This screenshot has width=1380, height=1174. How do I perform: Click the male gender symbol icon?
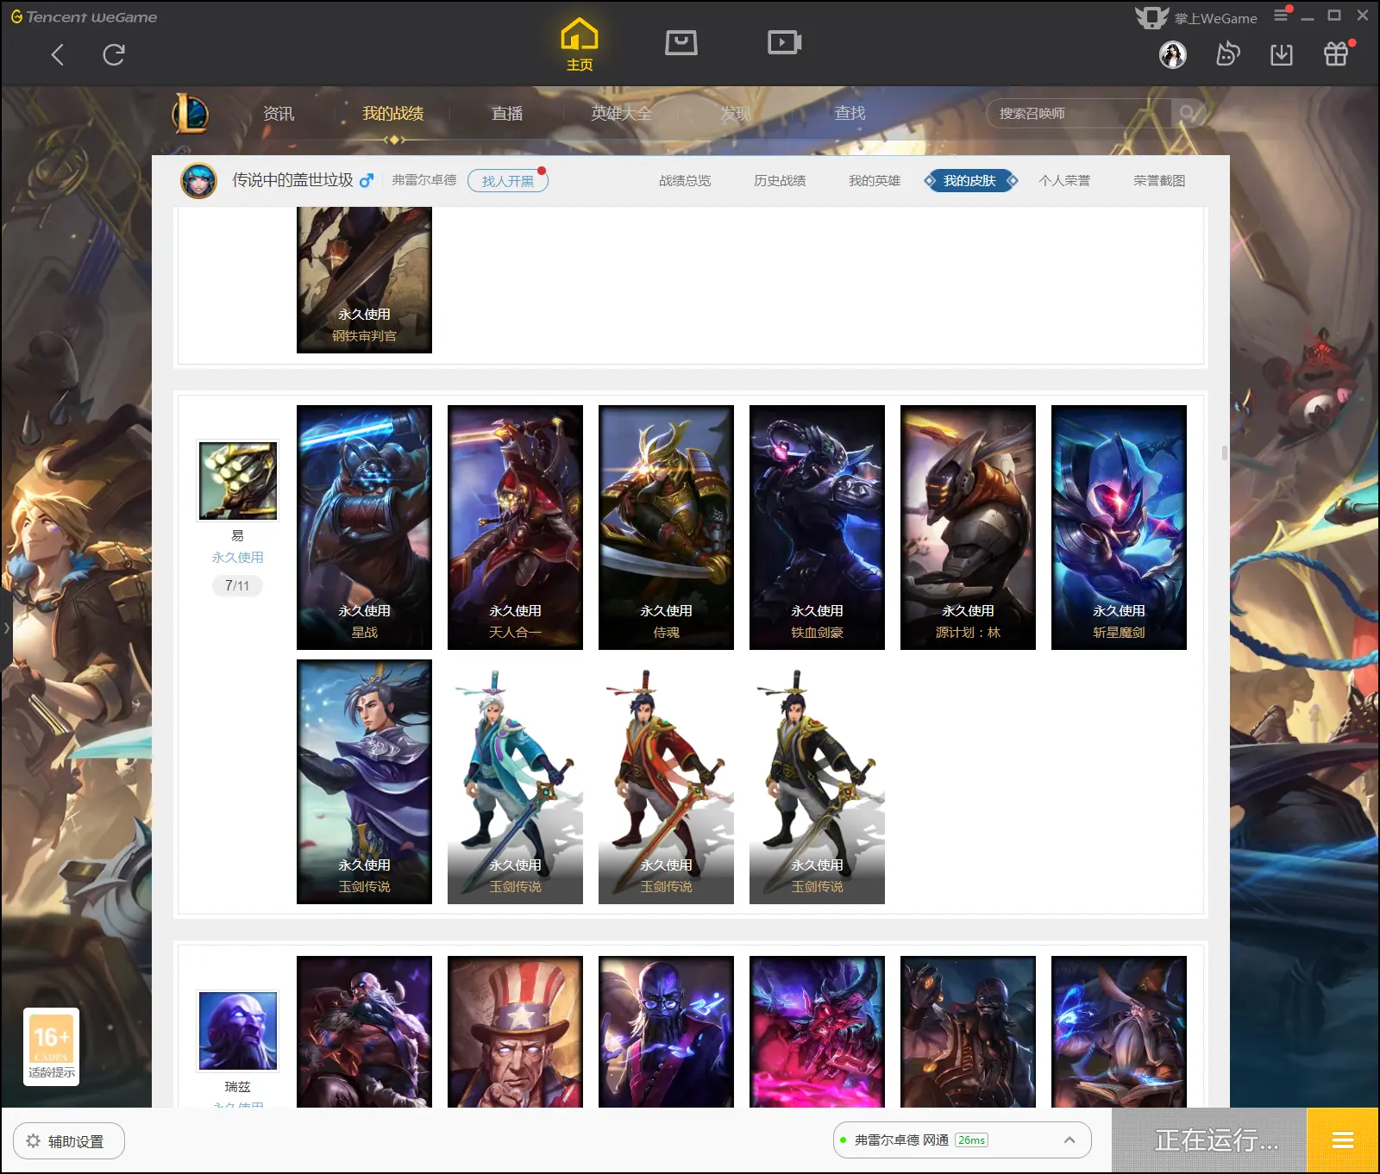pyautogui.click(x=367, y=180)
